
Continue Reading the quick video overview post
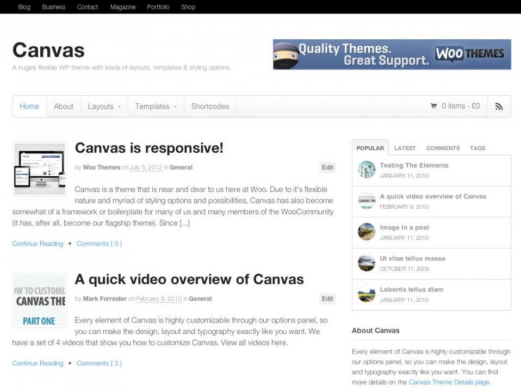coord(38,363)
